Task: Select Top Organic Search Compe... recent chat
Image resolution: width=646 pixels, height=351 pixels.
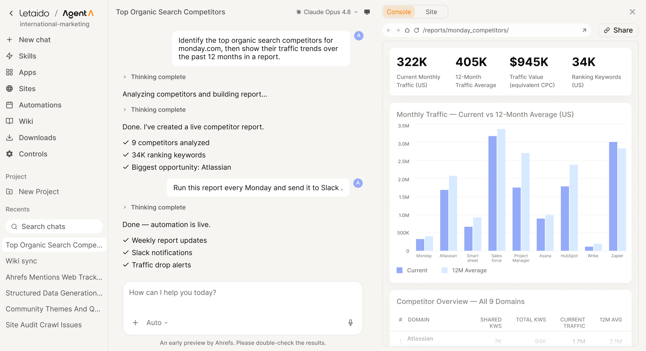Action: (54, 245)
